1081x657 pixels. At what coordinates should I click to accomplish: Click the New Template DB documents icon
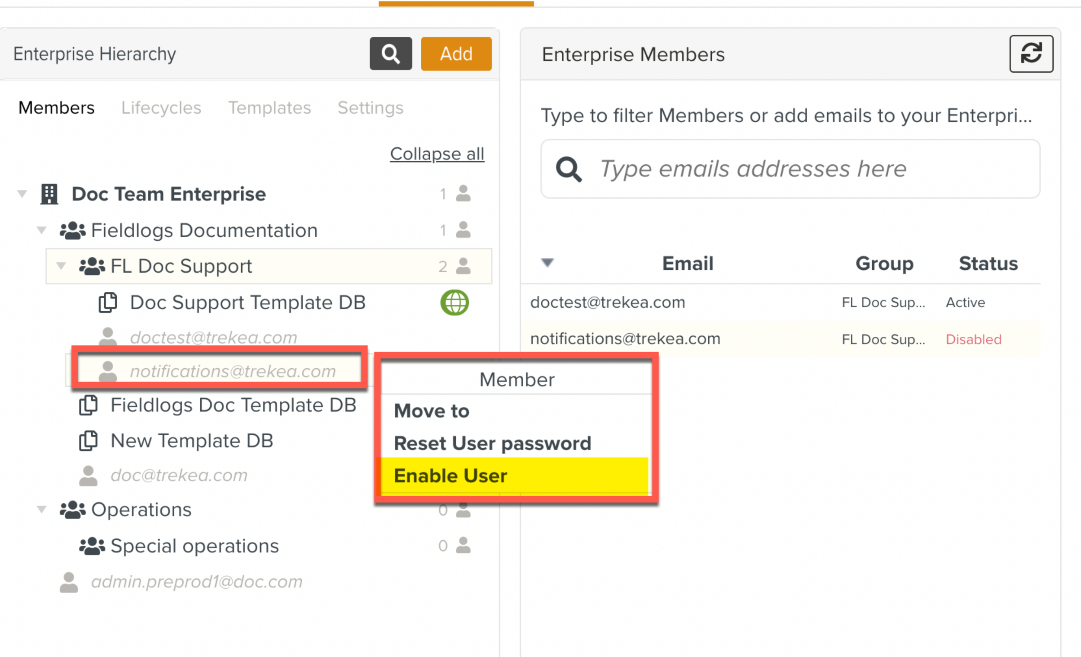(x=88, y=441)
